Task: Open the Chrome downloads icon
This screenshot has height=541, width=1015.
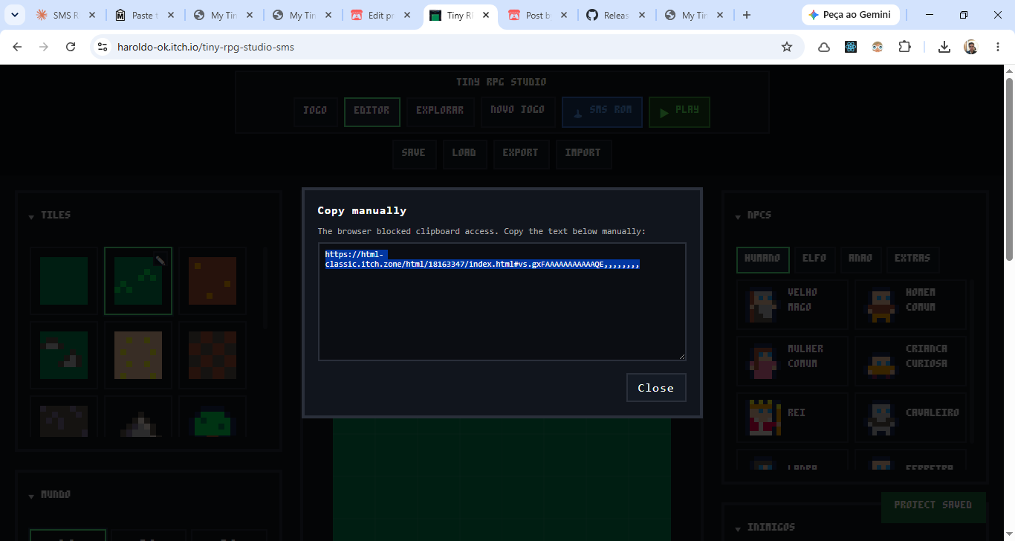Action: (x=944, y=47)
